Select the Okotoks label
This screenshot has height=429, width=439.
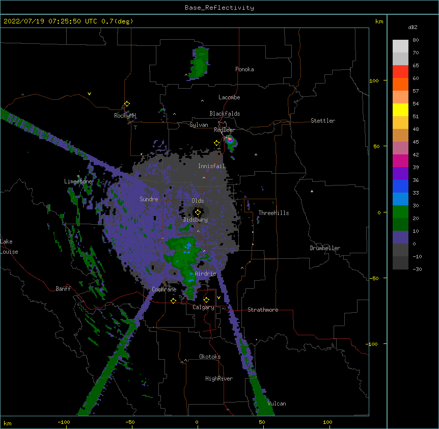coord(210,357)
